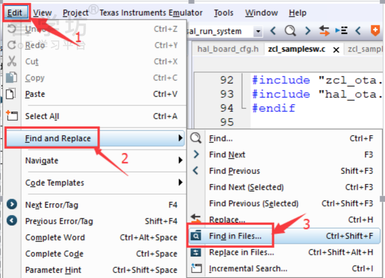385x278 pixels.
Task: Click the Replace in Files icon
Action: pyautogui.click(x=195, y=252)
